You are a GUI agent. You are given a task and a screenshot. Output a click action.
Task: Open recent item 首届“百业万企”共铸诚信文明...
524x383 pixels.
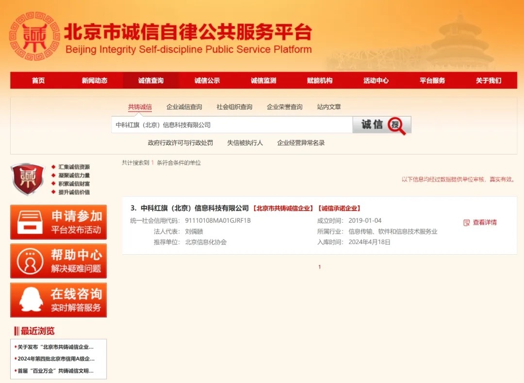[x=55, y=371]
